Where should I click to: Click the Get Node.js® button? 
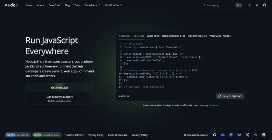click(60, 88)
